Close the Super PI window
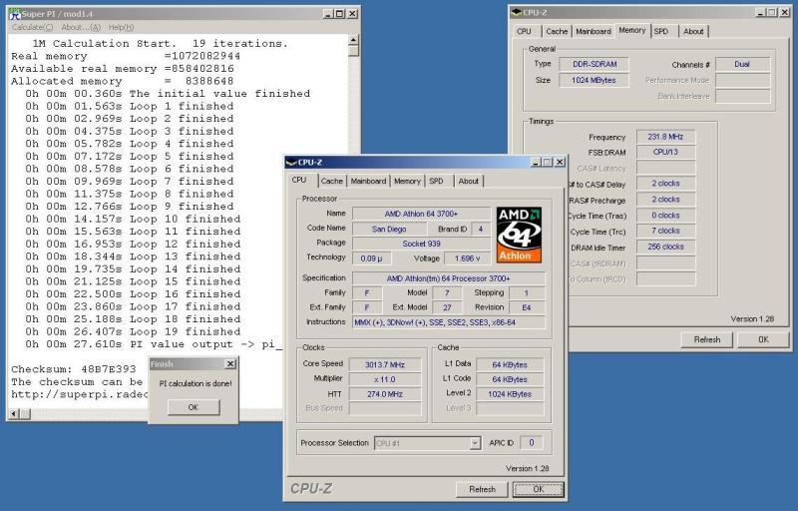Screen dimensions: 798x511 click(x=352, y=14)
